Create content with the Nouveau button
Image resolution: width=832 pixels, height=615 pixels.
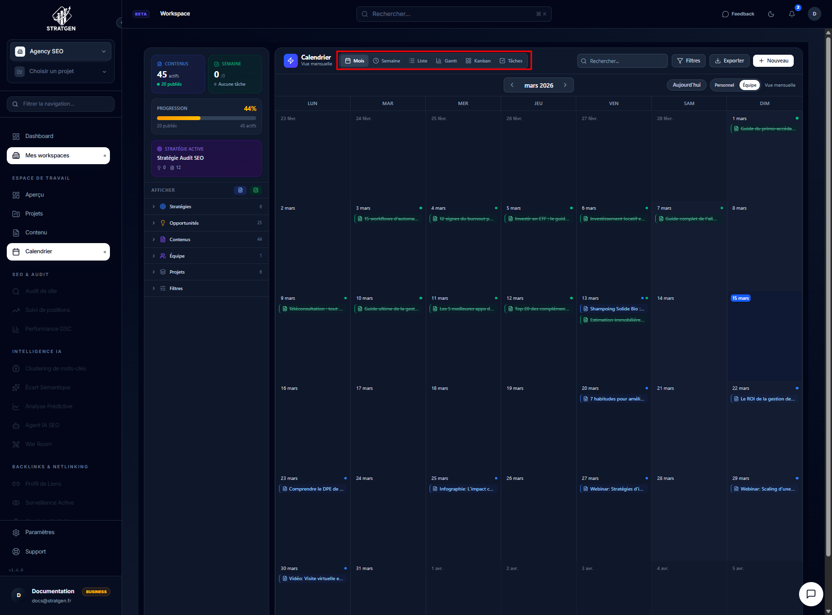[773, 61]
